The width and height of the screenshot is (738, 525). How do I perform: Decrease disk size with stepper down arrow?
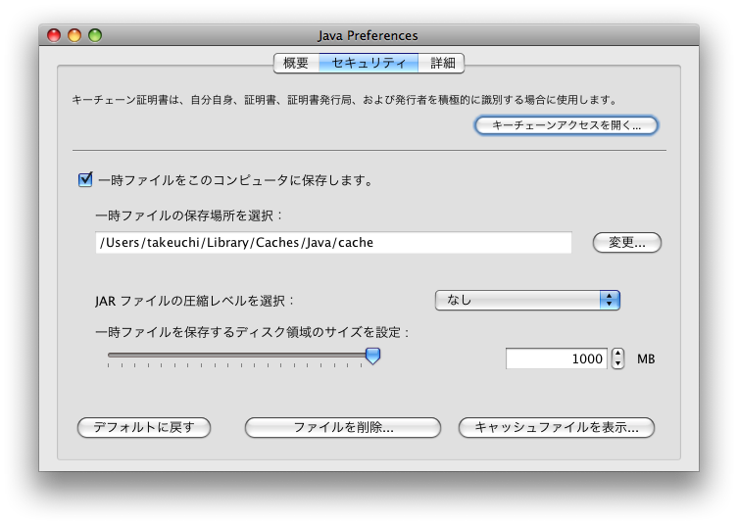click(617, 364)
